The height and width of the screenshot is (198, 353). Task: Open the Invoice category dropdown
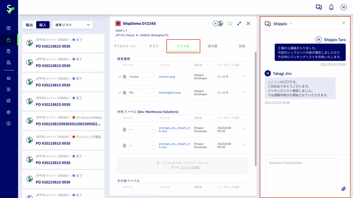click(141, 77)
